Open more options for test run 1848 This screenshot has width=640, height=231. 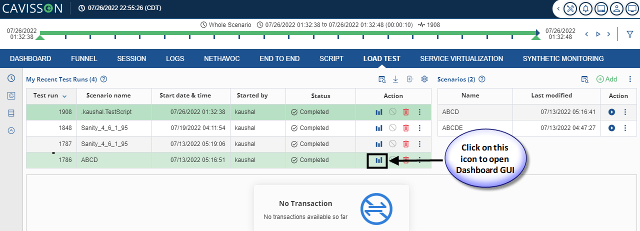coord(419,128)
